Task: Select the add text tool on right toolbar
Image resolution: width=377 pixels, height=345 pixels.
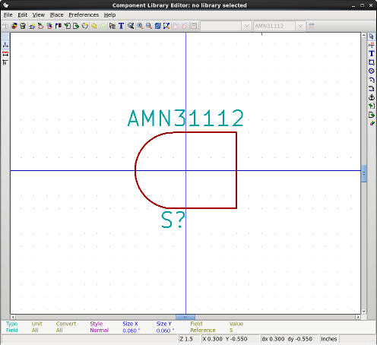Action: coord(372,54)
